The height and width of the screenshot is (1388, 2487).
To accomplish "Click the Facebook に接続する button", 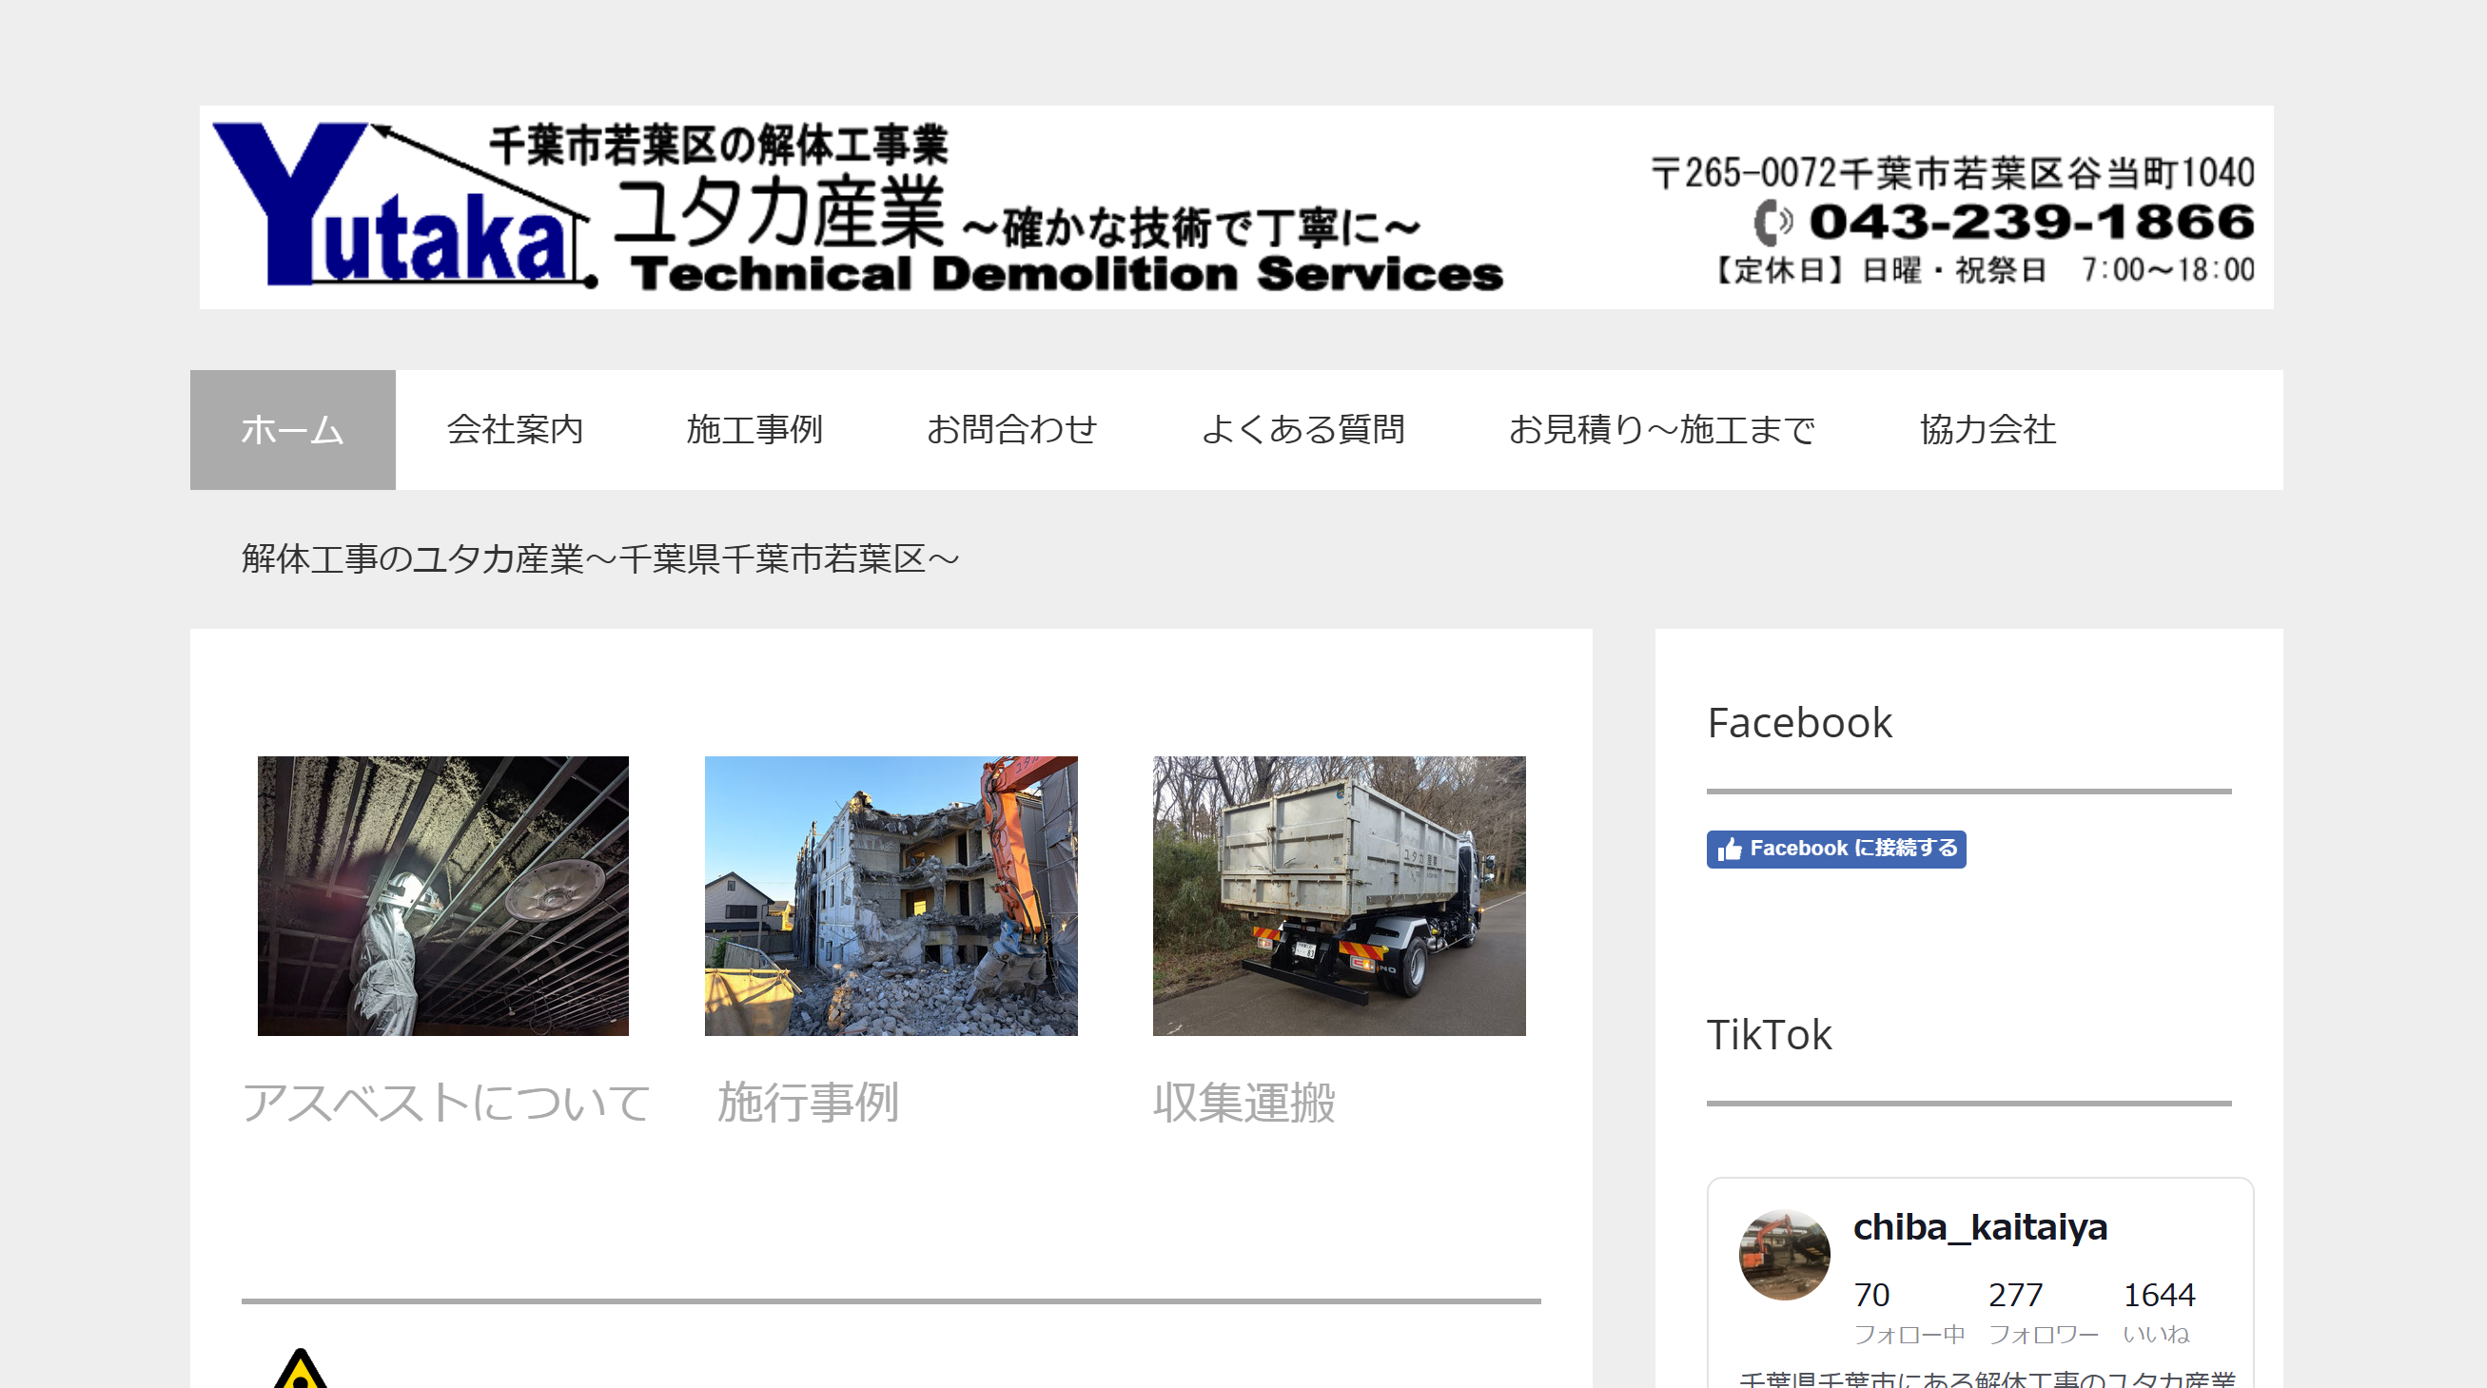I will (1835, 850).
